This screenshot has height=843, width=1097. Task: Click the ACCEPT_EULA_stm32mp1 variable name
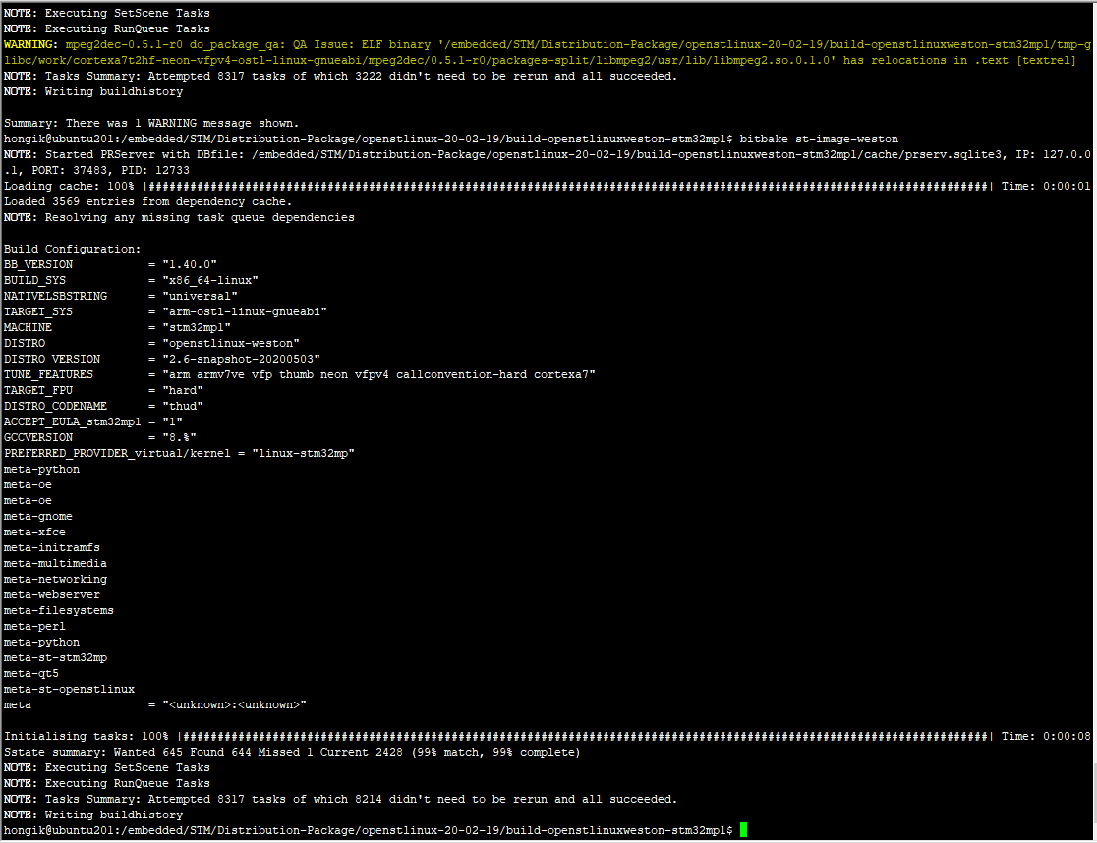pyautogui.click(x=72, y=422)
